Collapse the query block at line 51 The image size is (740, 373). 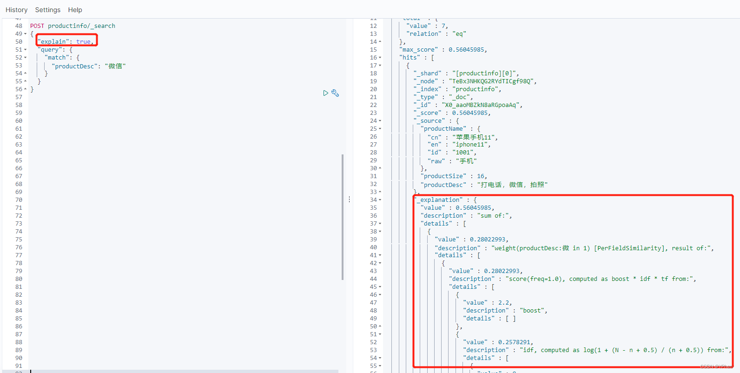(x=25, y=50)
